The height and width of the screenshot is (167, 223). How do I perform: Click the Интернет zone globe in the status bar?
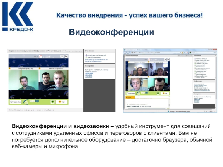(x=169, y=112)
